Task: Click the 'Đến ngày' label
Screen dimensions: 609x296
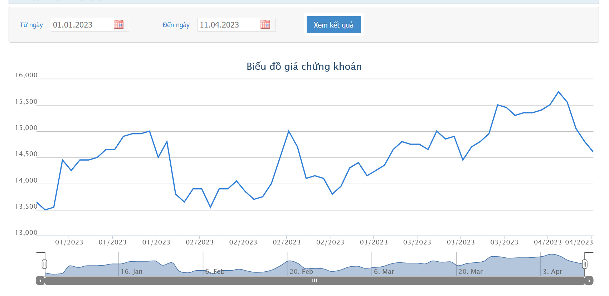Action: [176, 25]
